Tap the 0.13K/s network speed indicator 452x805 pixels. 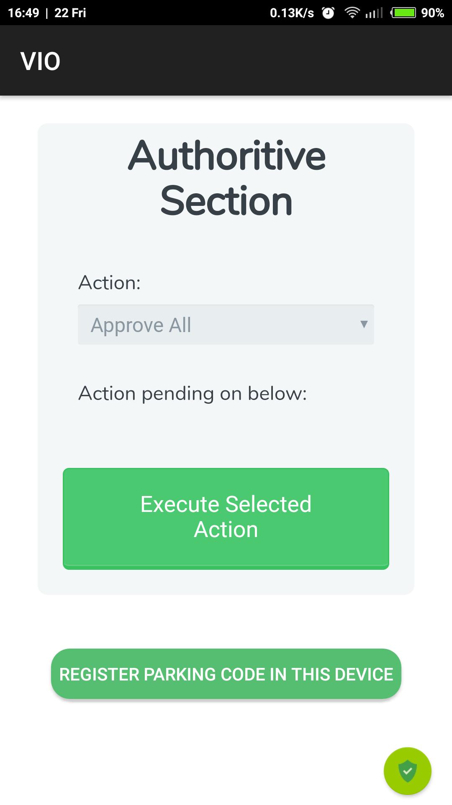(292, 13)
